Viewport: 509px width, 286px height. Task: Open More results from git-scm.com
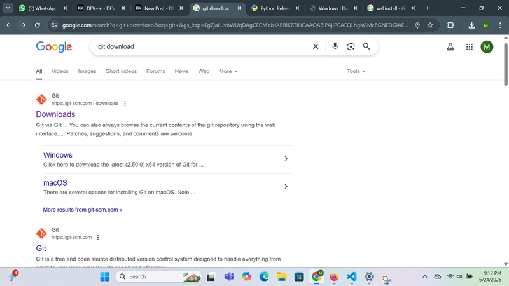(83, 210)
